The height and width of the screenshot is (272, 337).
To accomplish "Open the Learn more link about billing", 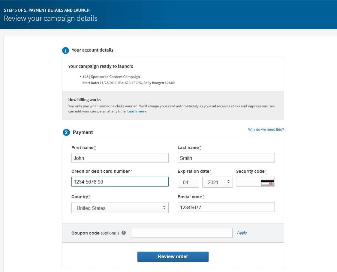I will [137, 111].
